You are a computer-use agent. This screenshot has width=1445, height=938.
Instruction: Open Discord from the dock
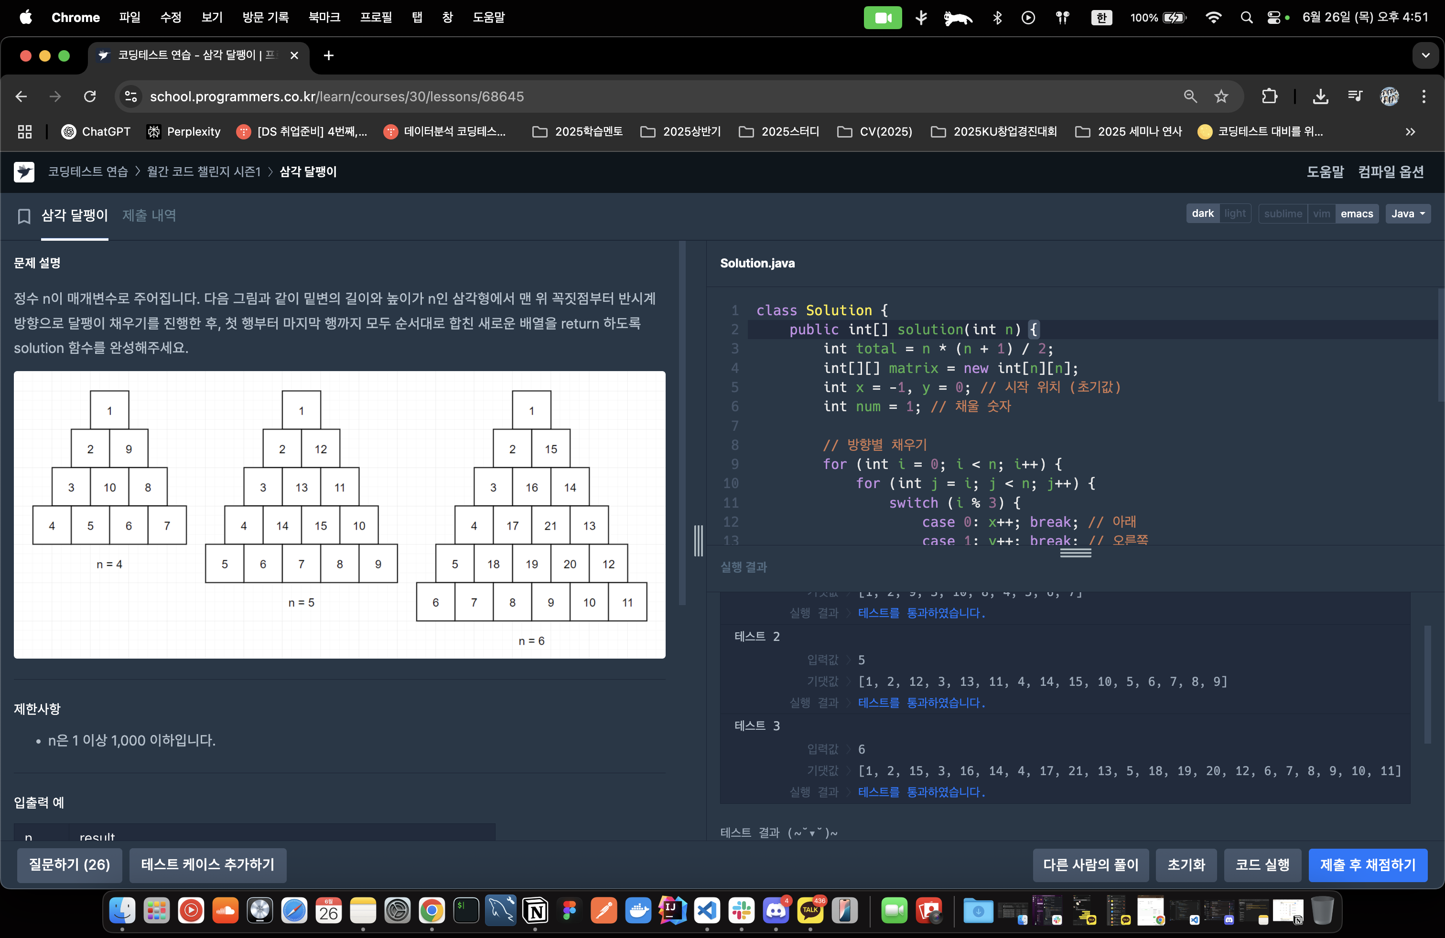[776, 910]
